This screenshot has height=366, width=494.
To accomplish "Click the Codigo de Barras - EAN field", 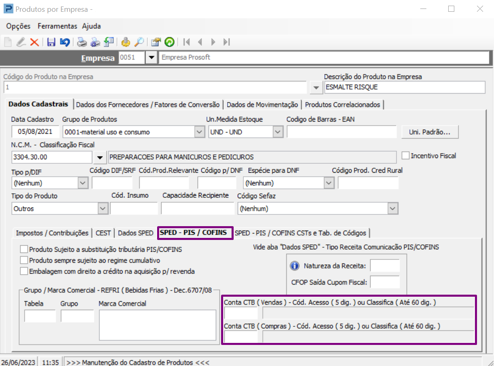I will pos(341,132).
